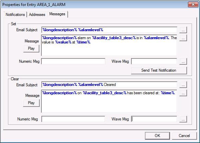The width and height of the screenshot is (200, 143).
Task: Click inside the Set Message text area
Action: click(109, 45)
